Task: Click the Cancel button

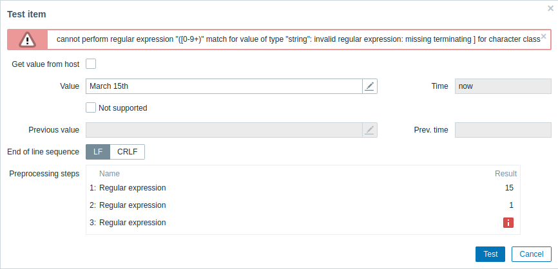Action: (532, 254)
